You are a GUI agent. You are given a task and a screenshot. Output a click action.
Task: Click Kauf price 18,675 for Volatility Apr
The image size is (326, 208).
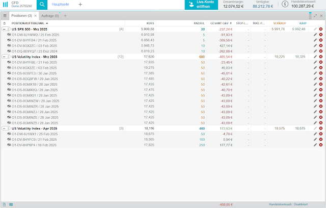(300, 128)
